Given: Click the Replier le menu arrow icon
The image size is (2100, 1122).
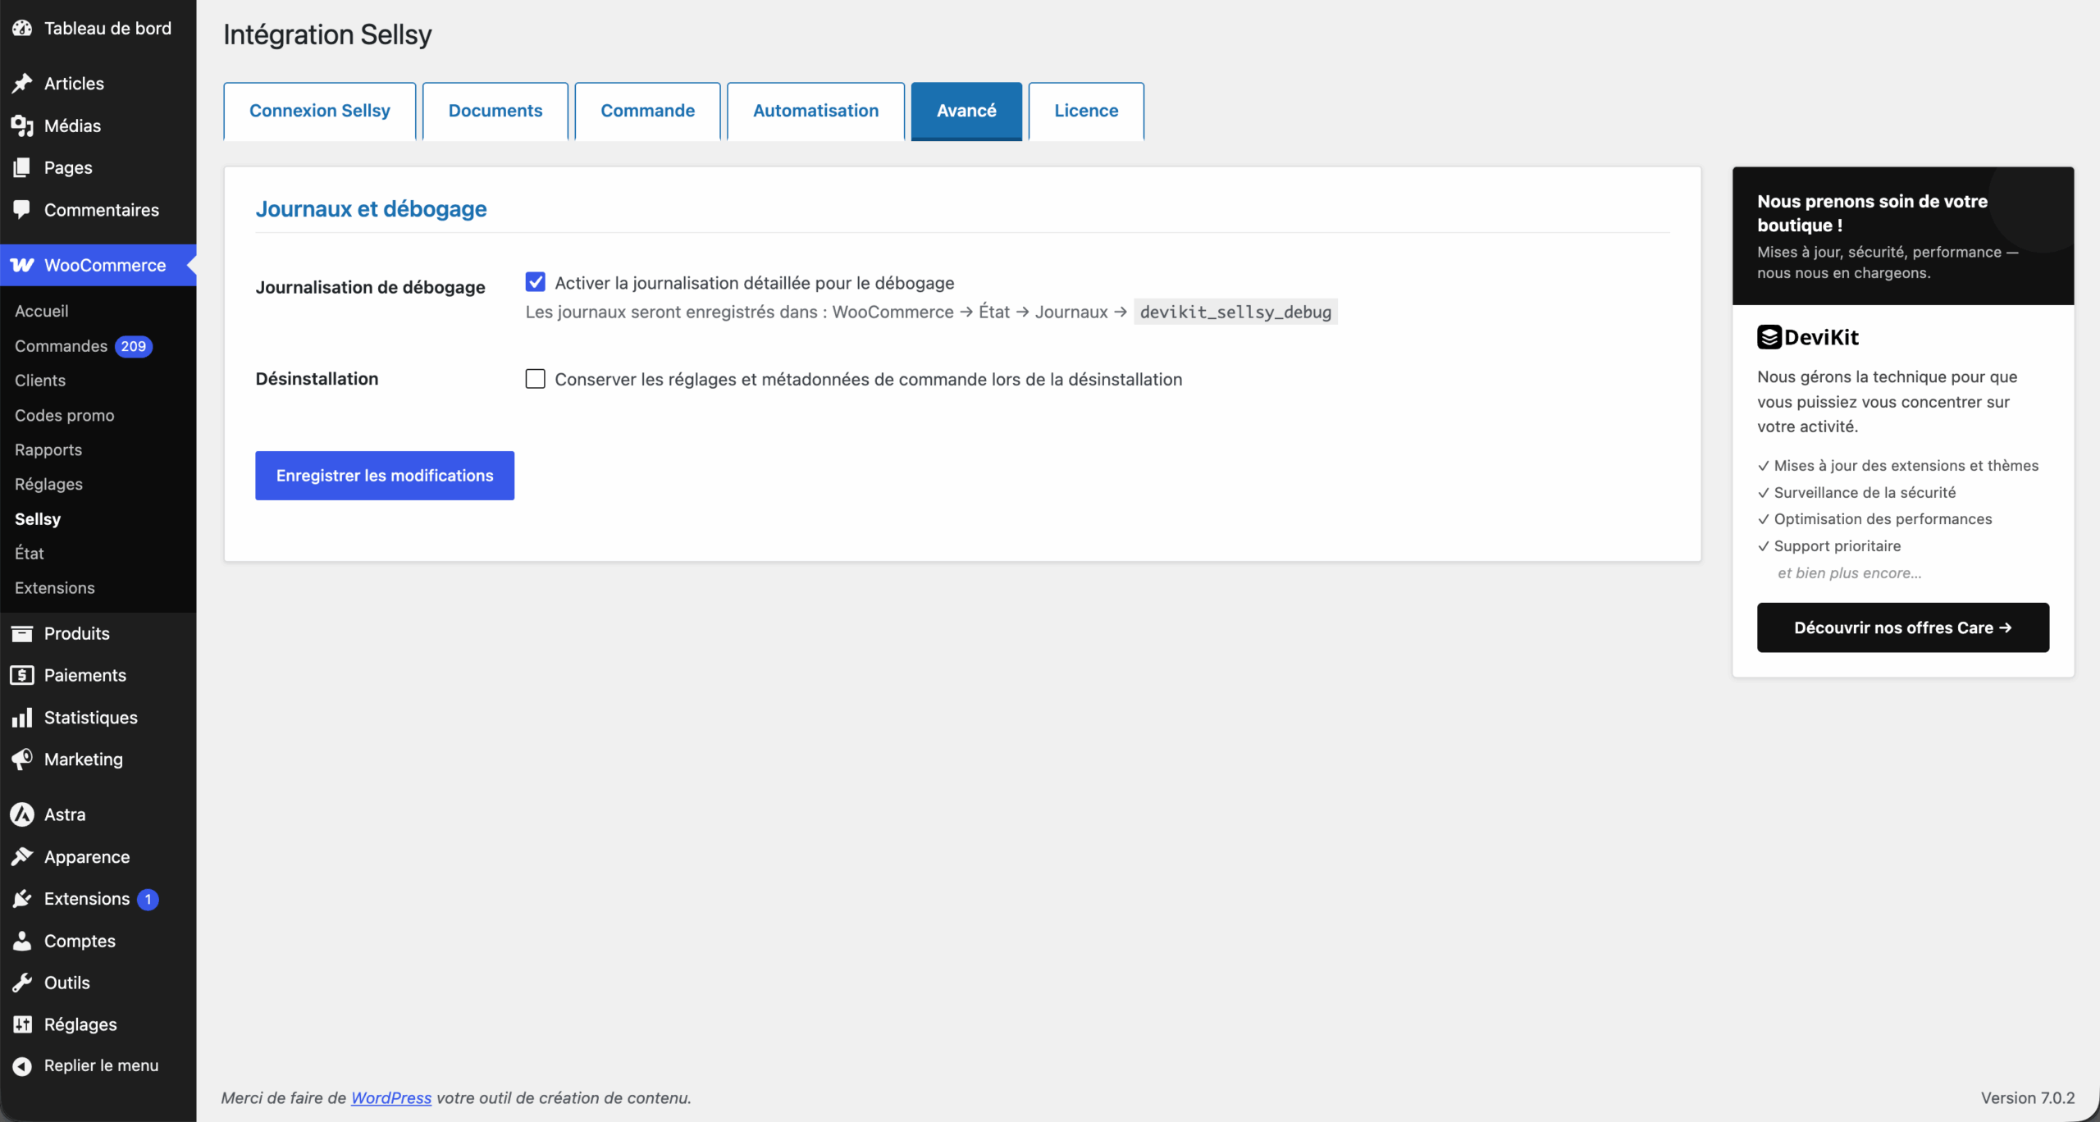Looking at the screenshot, I should click(x=22, y=1065).
